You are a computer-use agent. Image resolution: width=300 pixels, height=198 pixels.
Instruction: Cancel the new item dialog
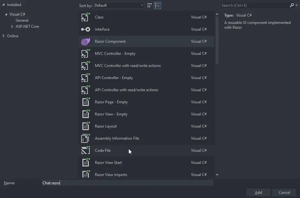284,192
